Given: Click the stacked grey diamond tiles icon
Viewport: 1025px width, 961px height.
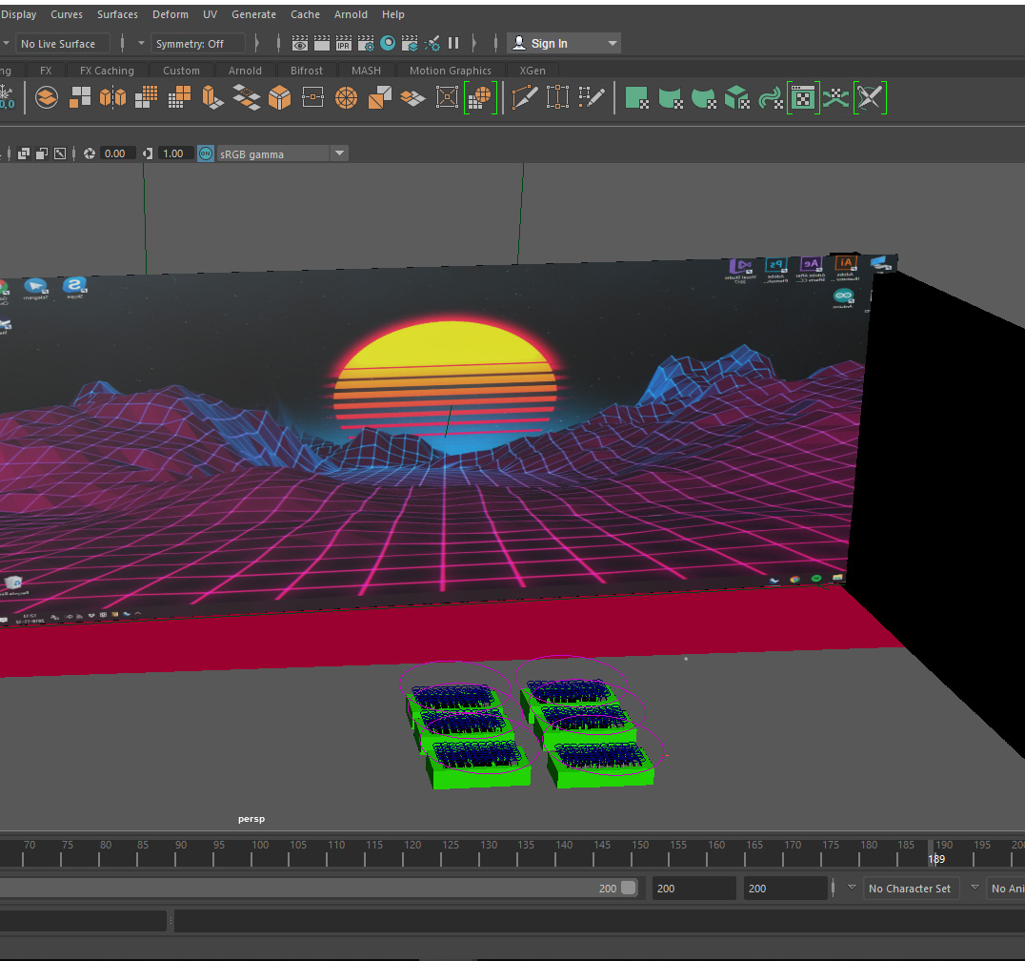Looking at the screenshot, I should coord(247,97).
